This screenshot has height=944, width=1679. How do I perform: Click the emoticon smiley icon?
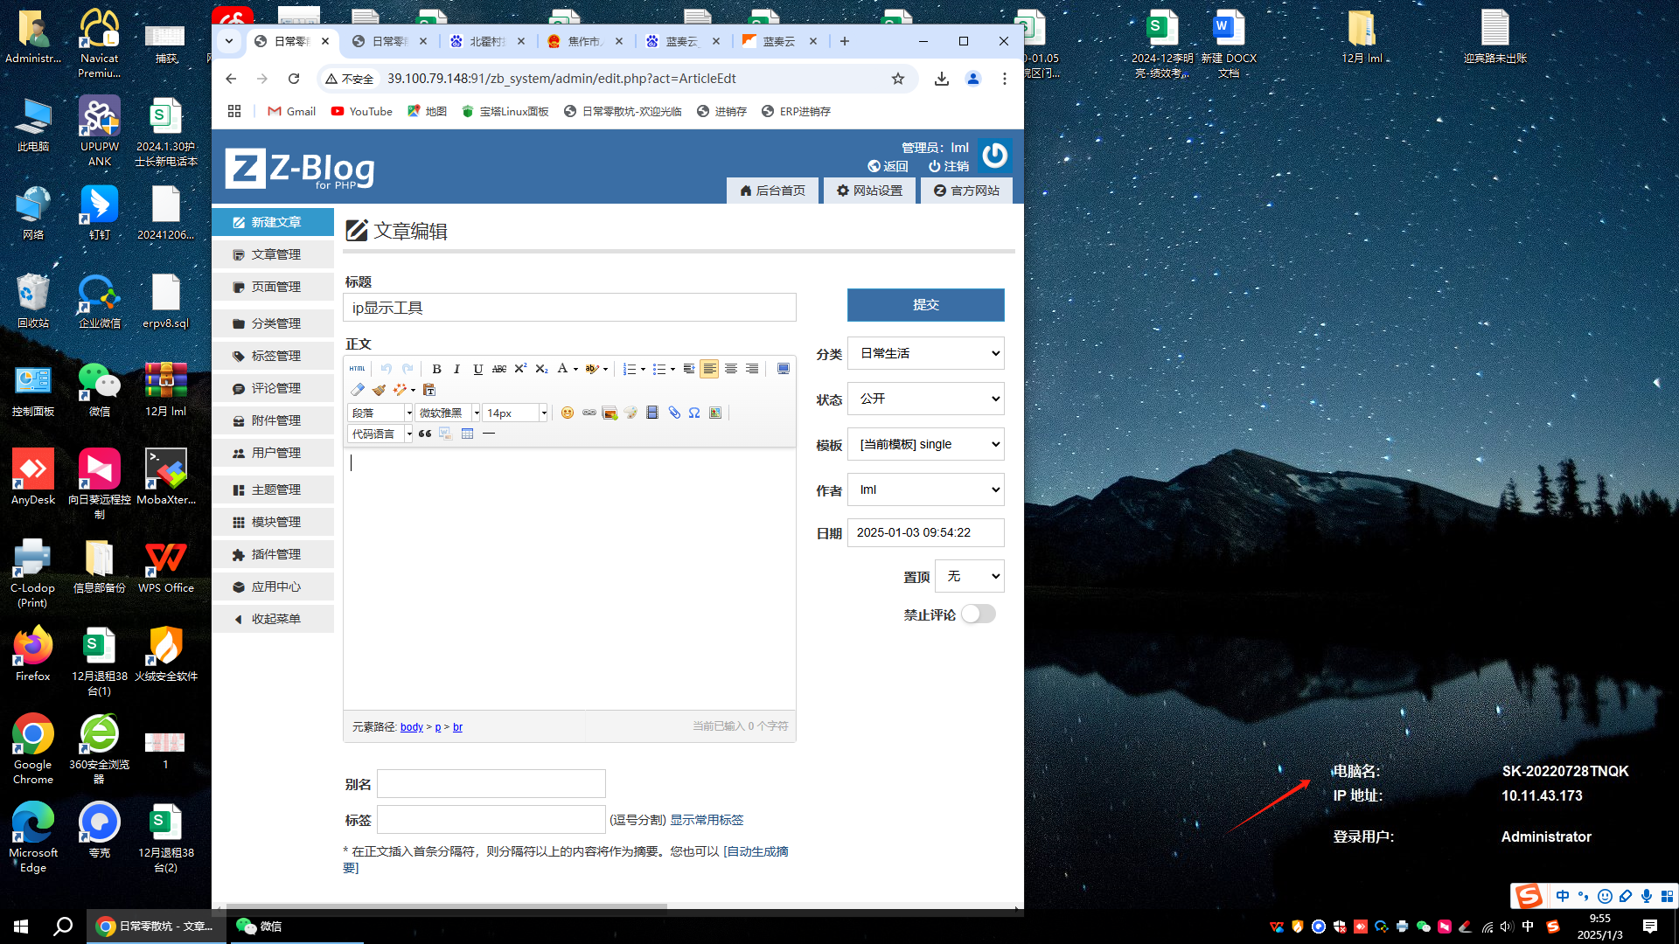tap(568, 413)
